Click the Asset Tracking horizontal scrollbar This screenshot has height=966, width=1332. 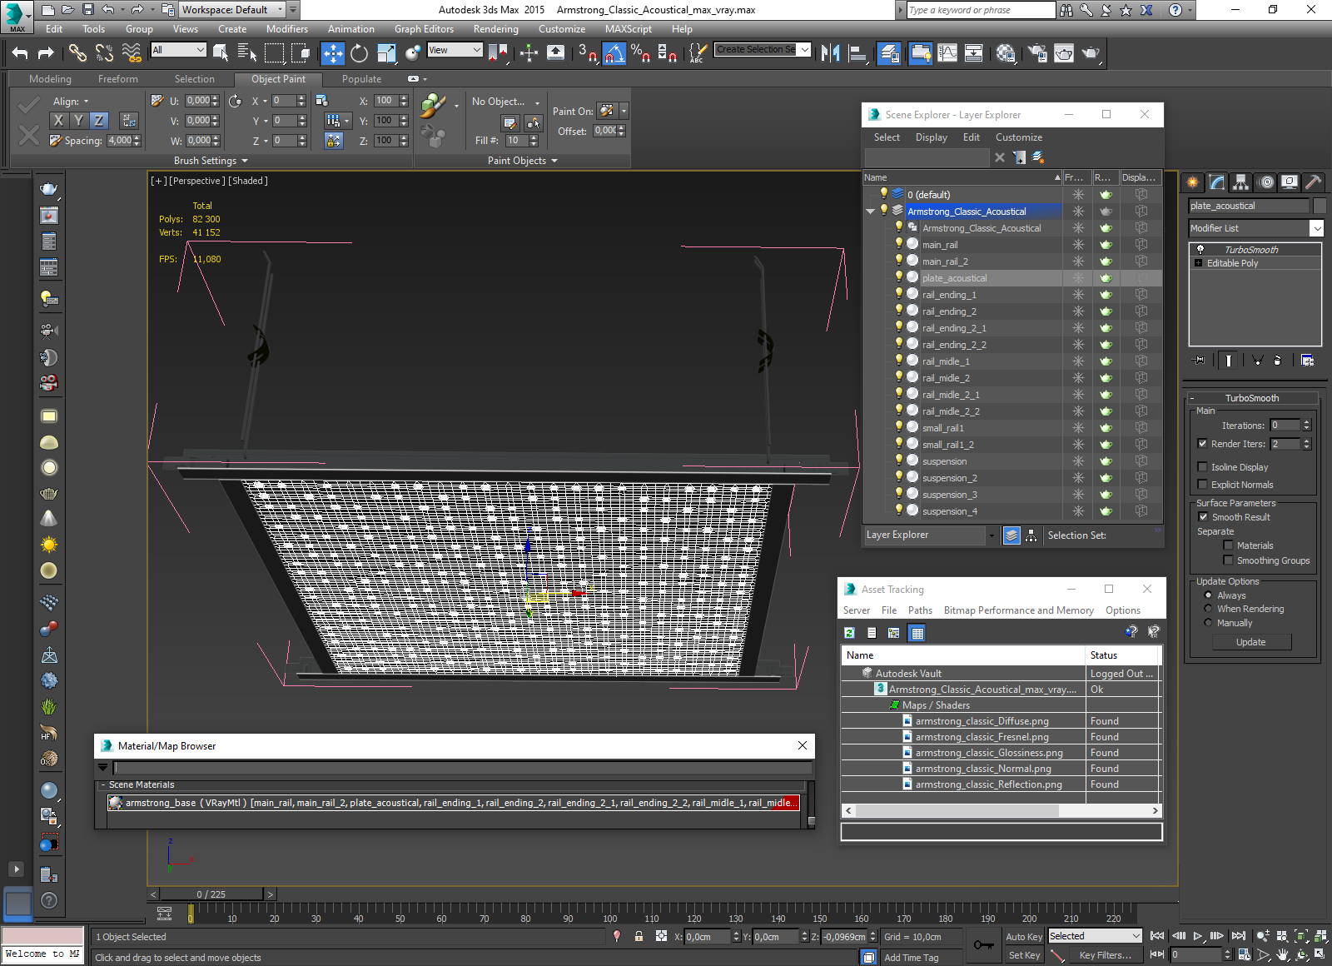point(1002,810)
